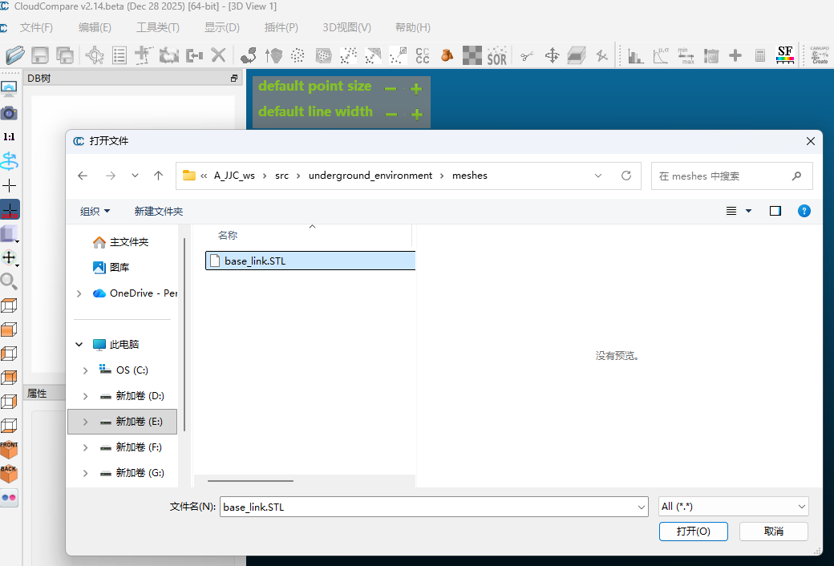
Task: Select the base_link.STL file
Action: [x=310, y=261]
